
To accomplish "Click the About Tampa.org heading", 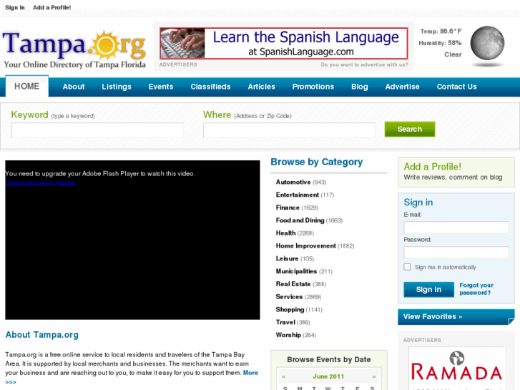I will [x=41, y=335].
